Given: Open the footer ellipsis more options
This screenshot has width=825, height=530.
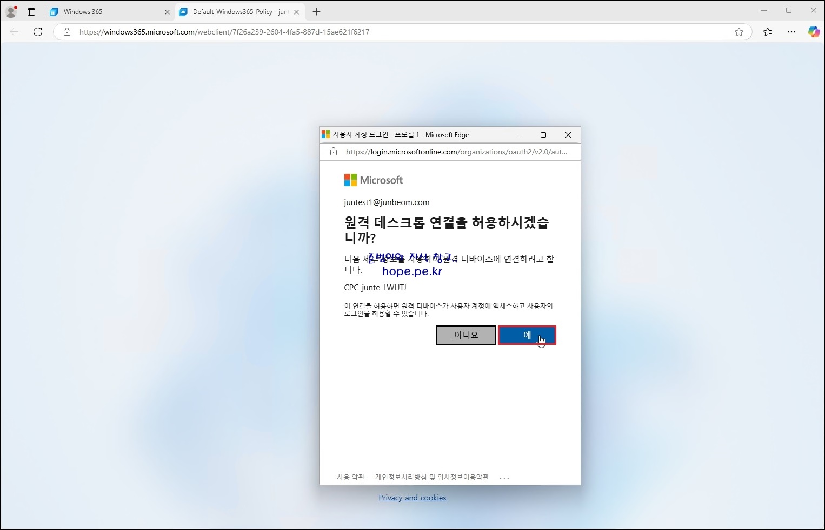Looking at the screenshot, I should pyautogui.click(x=504, y=478).
